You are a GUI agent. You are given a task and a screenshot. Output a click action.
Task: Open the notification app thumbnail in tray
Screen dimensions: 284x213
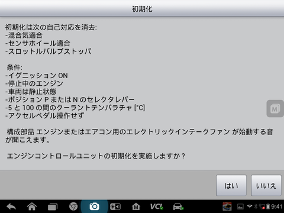click(x=227, y=206)
